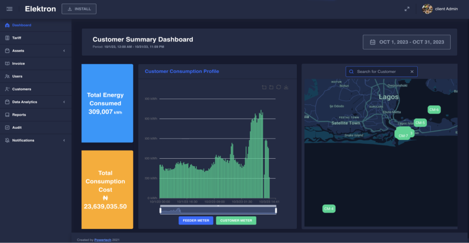Toggle fullscreen with the expand icon

coord(407,9)
